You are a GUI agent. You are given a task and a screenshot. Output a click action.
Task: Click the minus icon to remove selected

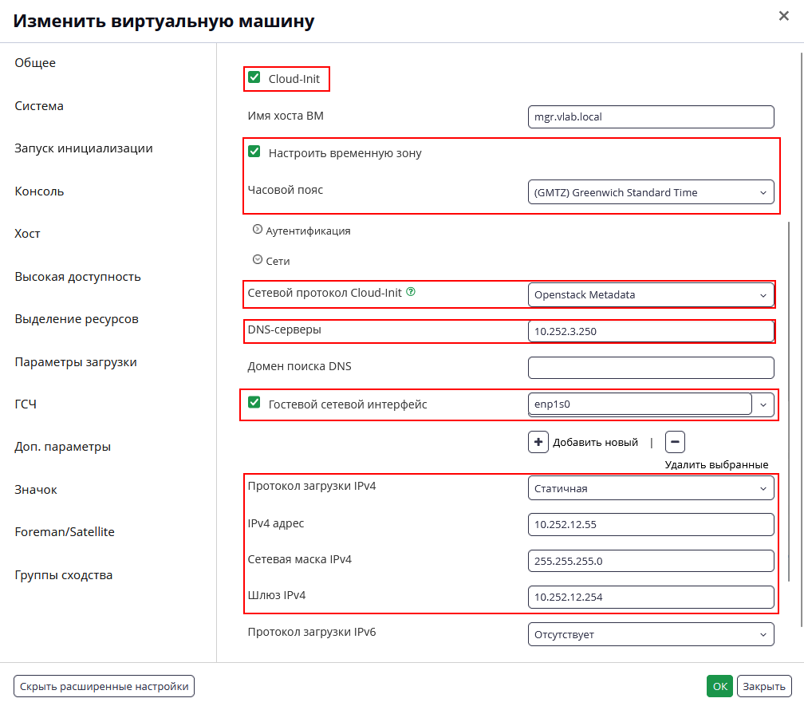tap(675, 442)
